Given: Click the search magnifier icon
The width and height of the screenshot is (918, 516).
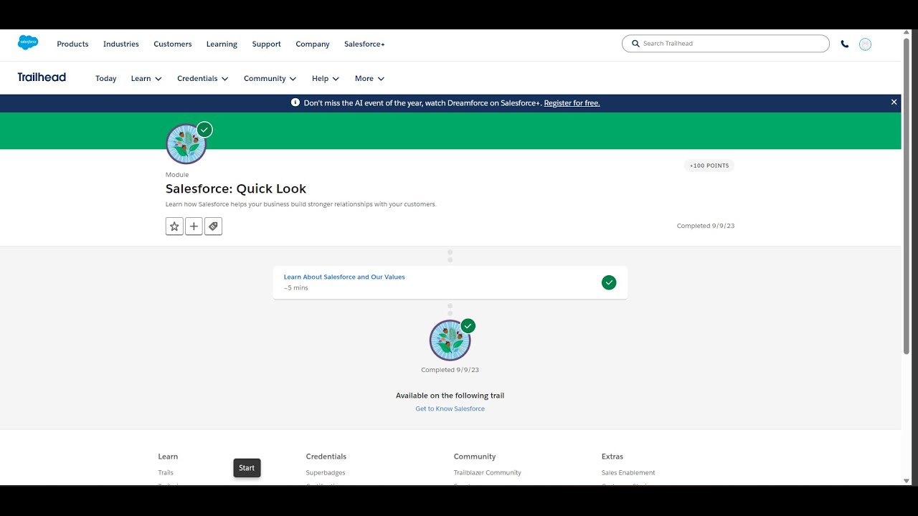Looking at the screenshot, I should 635,44.
